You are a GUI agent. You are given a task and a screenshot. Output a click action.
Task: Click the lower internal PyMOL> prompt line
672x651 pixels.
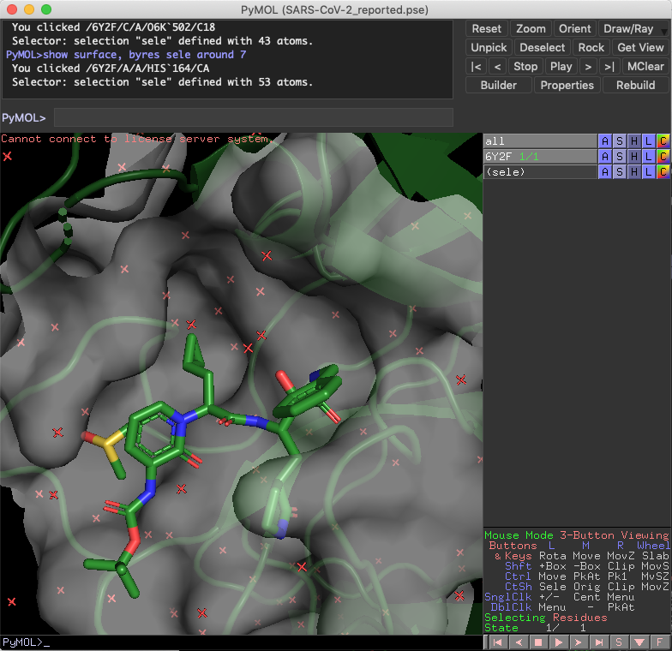[242, 642]
